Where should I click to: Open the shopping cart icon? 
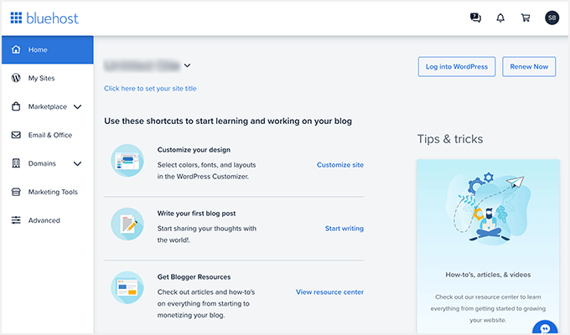(x=526, y=18)
